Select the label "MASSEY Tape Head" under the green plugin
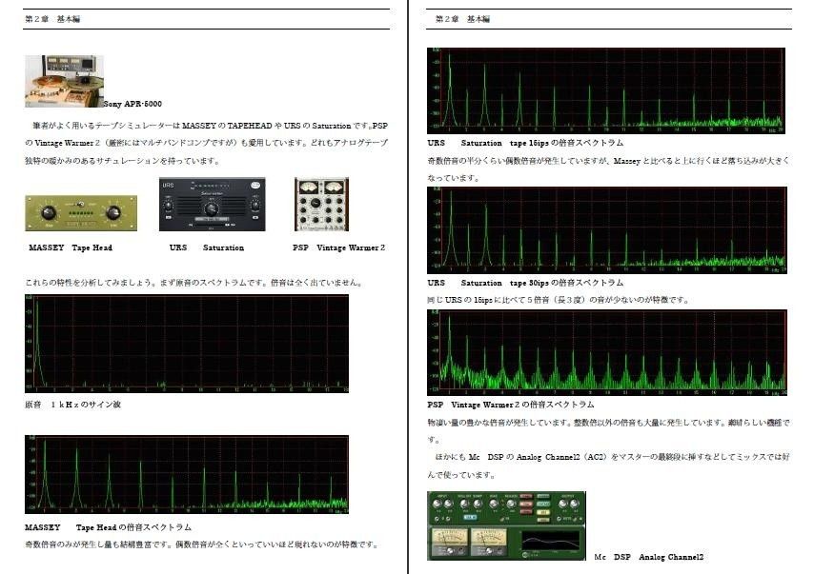 point(71,247)
